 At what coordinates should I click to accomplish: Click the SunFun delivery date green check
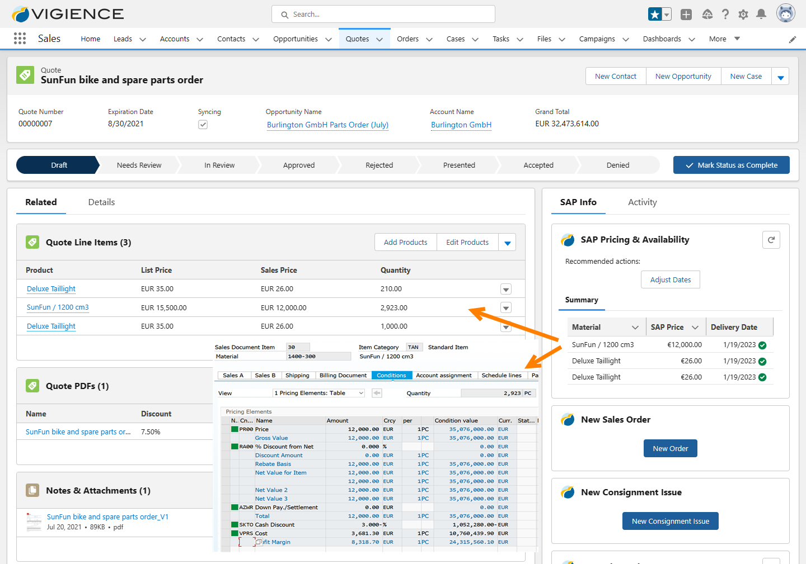(x=762, y=345)
